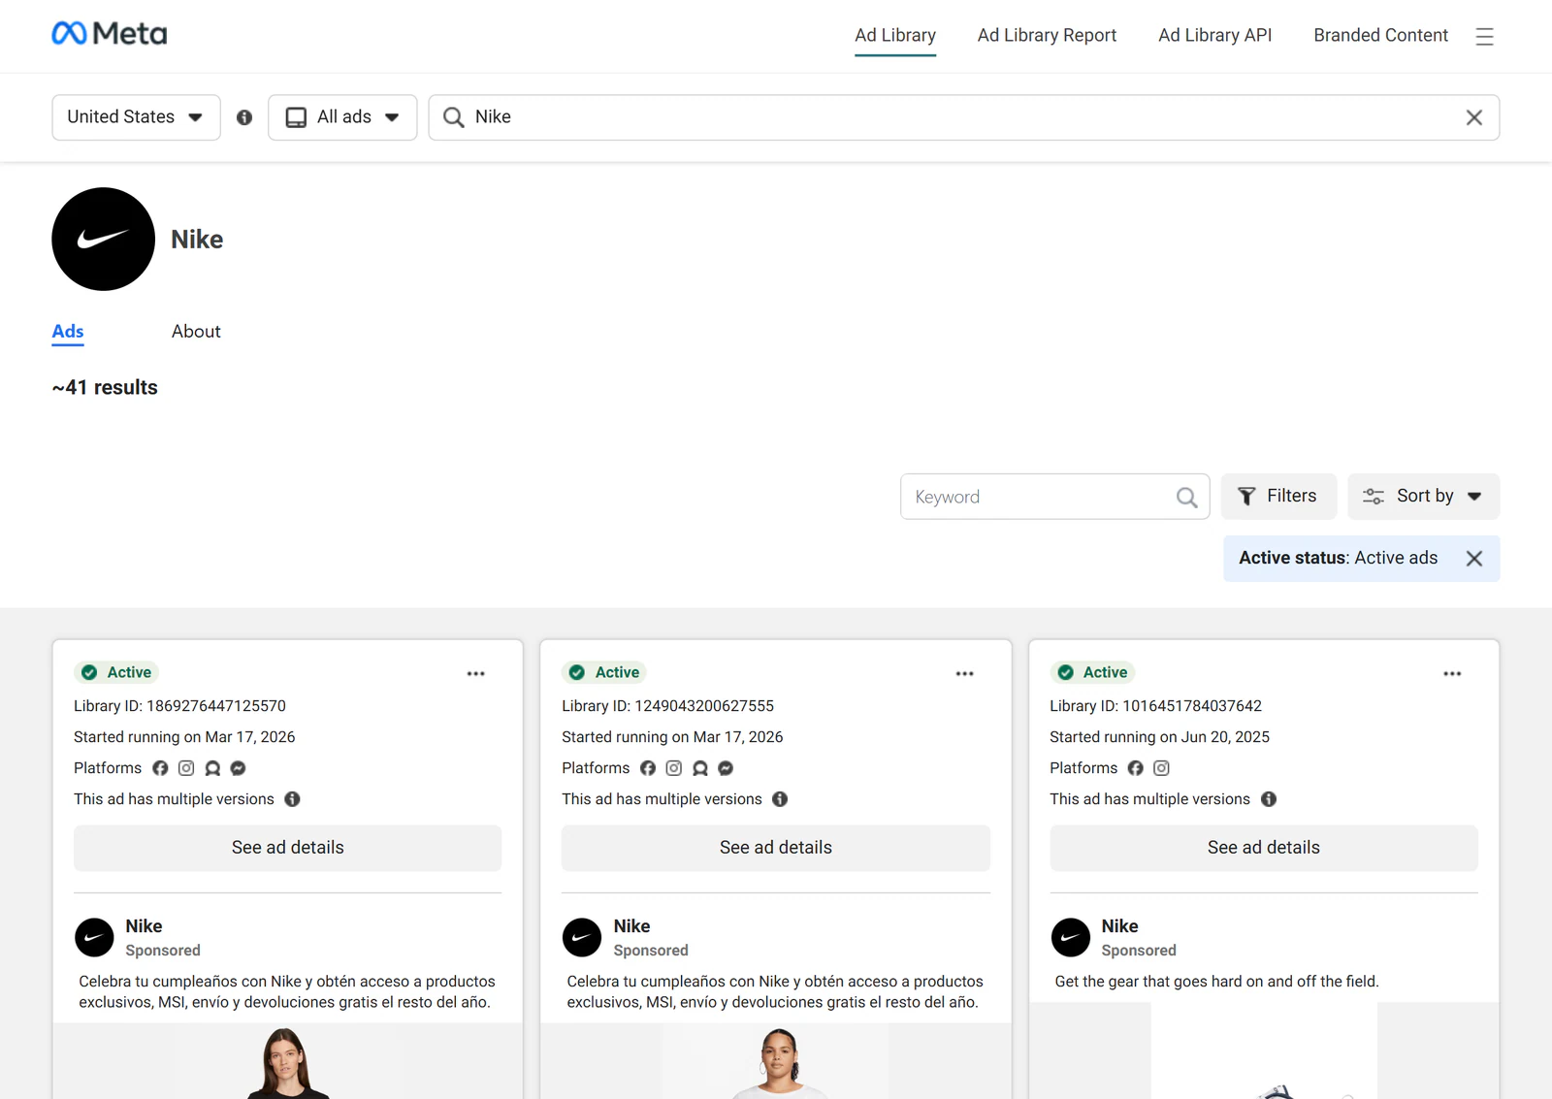
Task: Click the info icon beside United States
Action: pyautogui.click(x=244, y=117)
